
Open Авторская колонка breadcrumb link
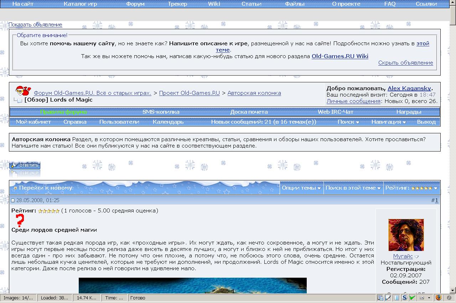tap(254, 93)
